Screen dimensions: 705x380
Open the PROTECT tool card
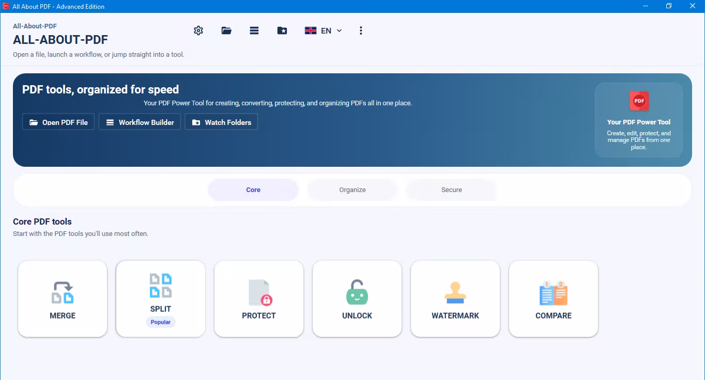pyautogui.click(x=259, y=298)
